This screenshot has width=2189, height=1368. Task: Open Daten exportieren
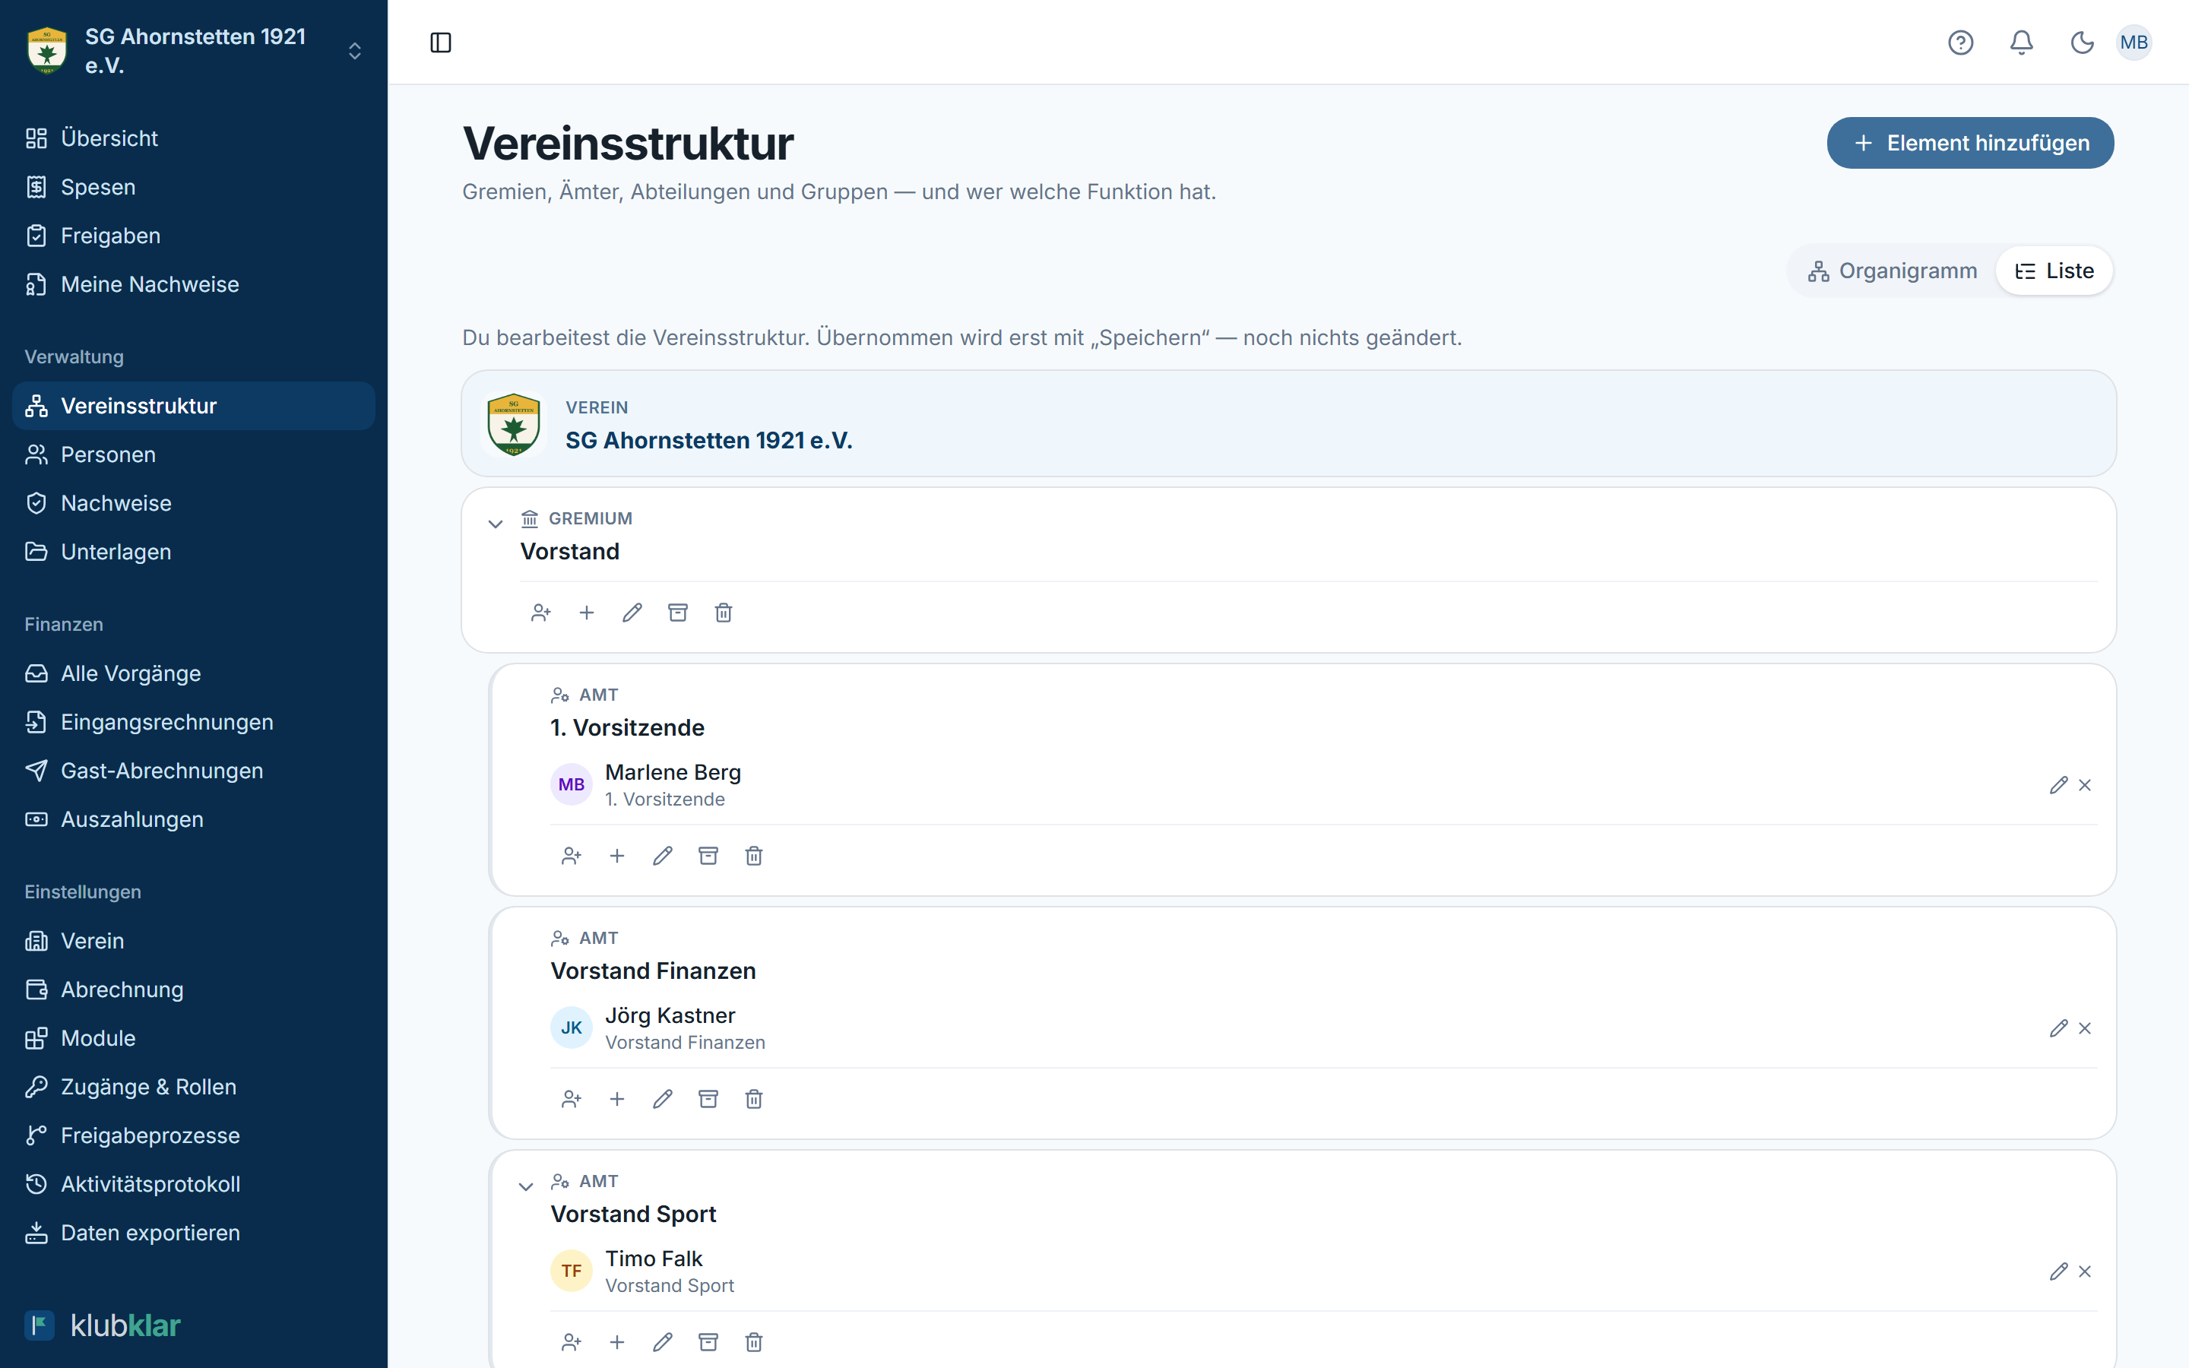point(194,1233)
